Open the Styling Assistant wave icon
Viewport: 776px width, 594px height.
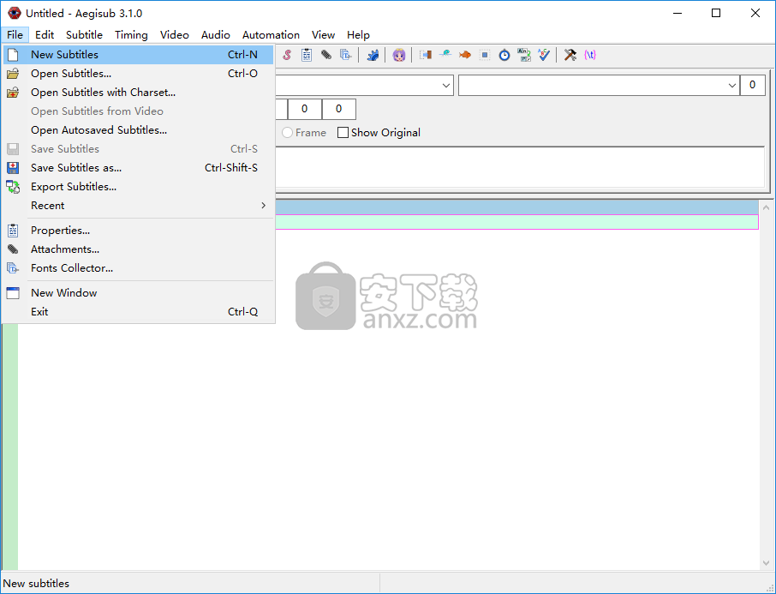point(445,55)
